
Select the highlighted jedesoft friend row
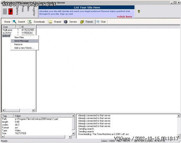click(6, 36)
